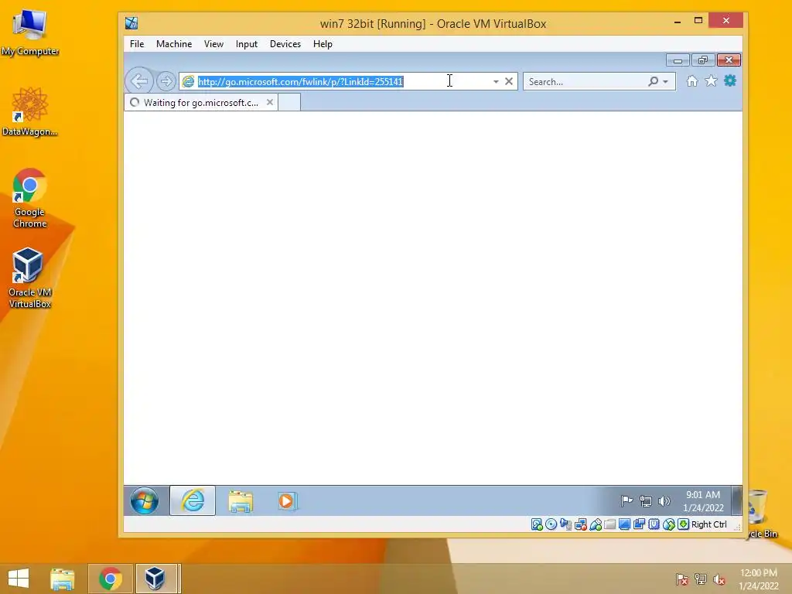The width and height of the screenshot is (792, 594).
Task: Select the 'Waiting for go.microsoft.c...' tab
Action: [200, 103]
